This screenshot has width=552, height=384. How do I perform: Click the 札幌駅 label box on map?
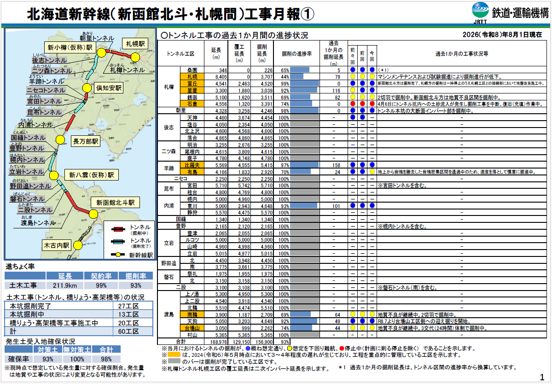[134, 44]
